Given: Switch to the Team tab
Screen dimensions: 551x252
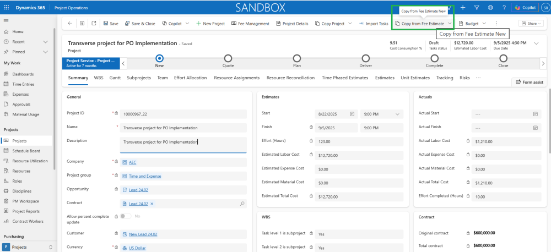Looking at the screenshot, I should click(x=163, y=78).
